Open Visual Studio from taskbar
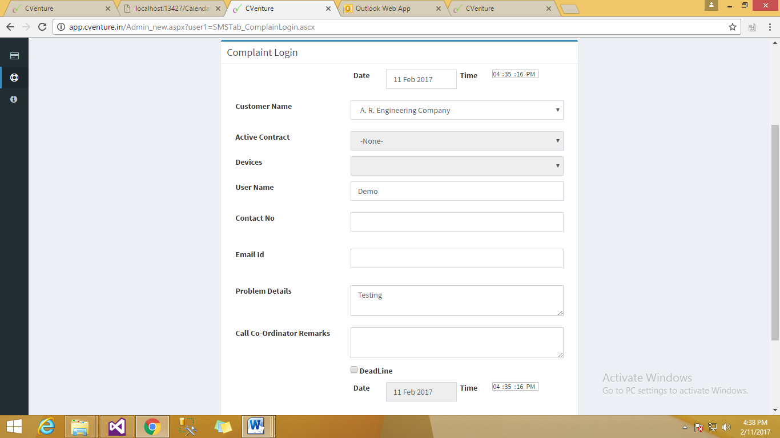 tap(116, 427)
